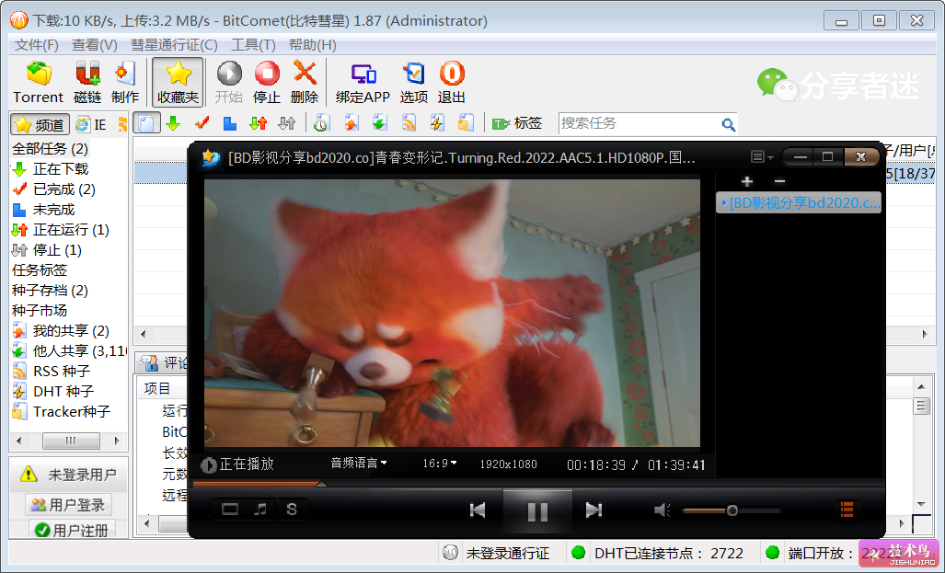Open the player menu dropdown in title bar
Screen dimensions: 945x573
(x=762, y=157)
